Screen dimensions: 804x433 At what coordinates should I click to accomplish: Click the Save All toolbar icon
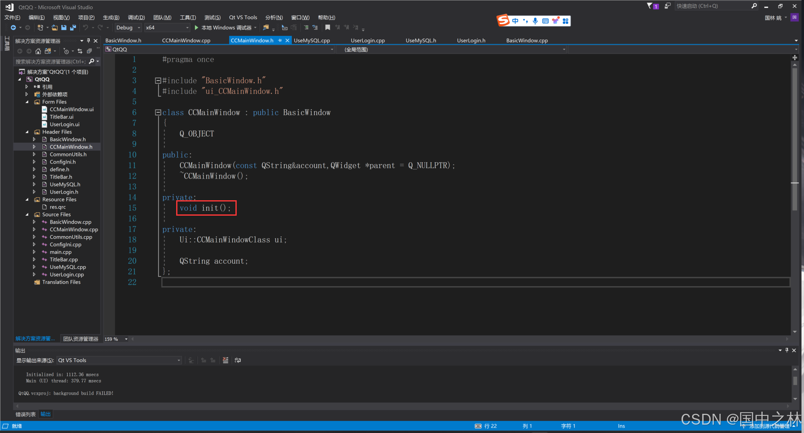point(73,28)
